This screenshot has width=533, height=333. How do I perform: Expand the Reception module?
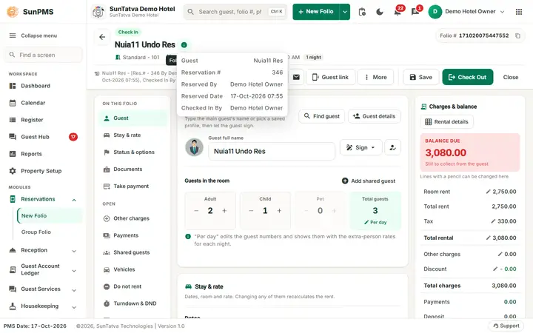click(x=74, y=251)
